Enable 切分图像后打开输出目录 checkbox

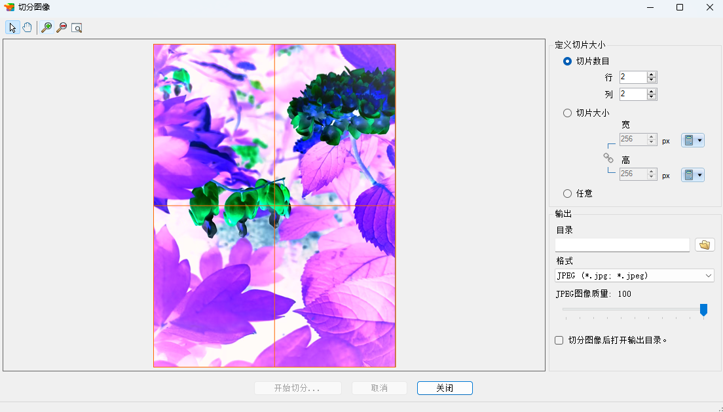(x=559, y=340)
